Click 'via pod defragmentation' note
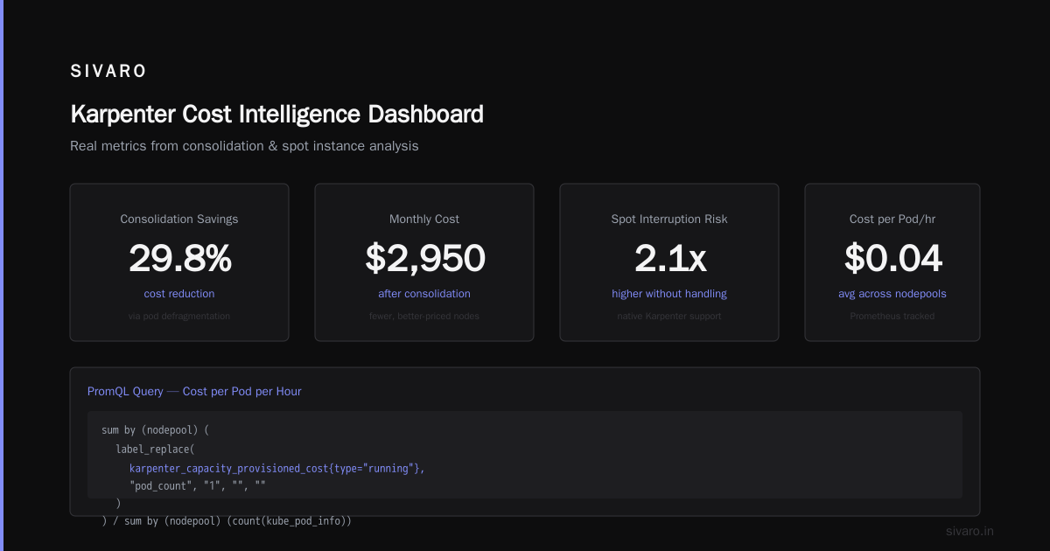 [179, 316]
